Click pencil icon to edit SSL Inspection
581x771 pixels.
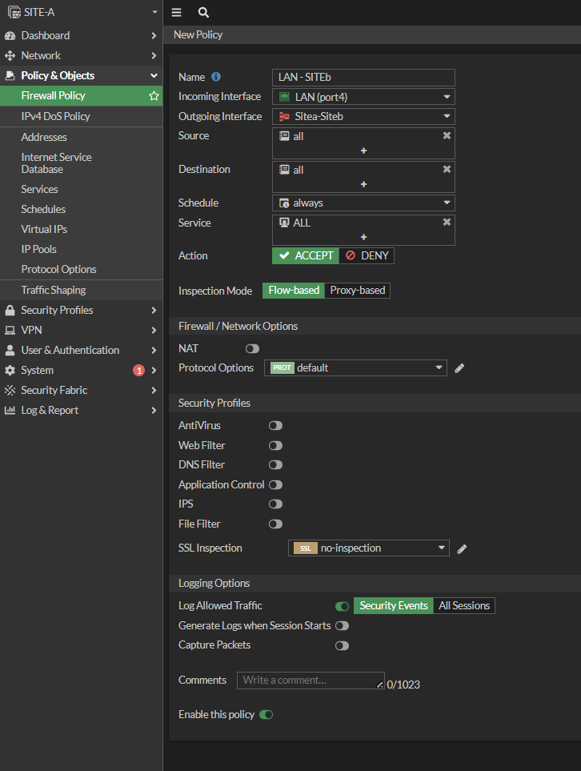pos(462,548)
